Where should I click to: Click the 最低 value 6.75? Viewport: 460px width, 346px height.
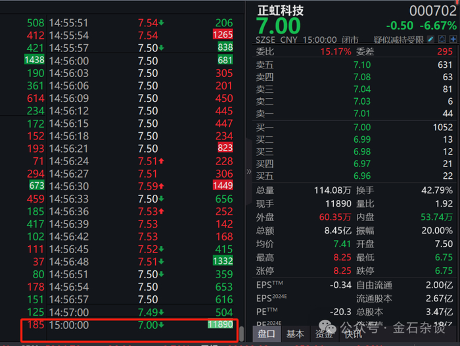point(444,257)
